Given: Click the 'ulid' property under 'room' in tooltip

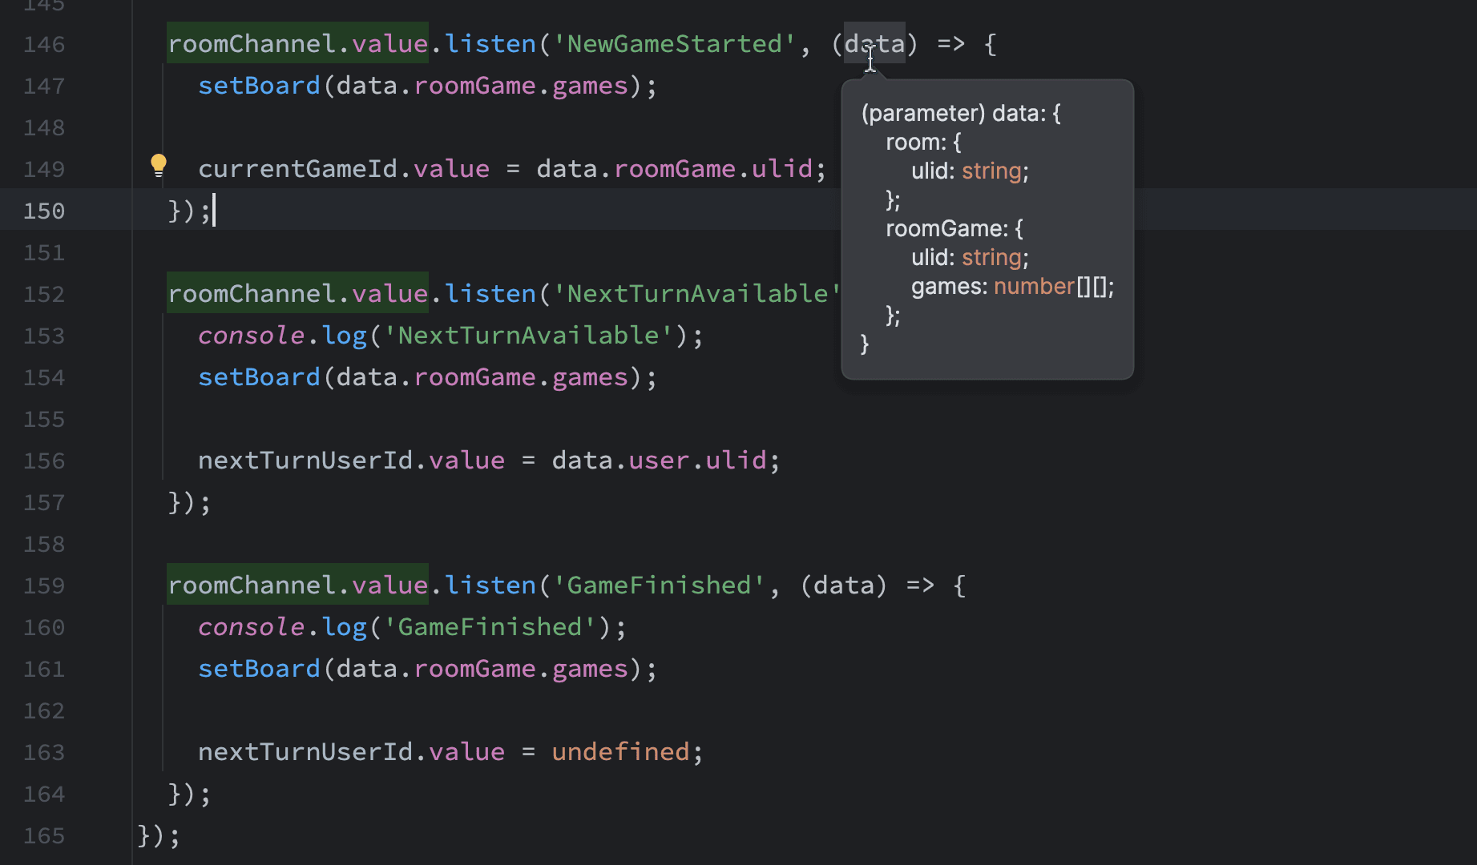Looking at the screenshot, I should [x=932, y=171].
